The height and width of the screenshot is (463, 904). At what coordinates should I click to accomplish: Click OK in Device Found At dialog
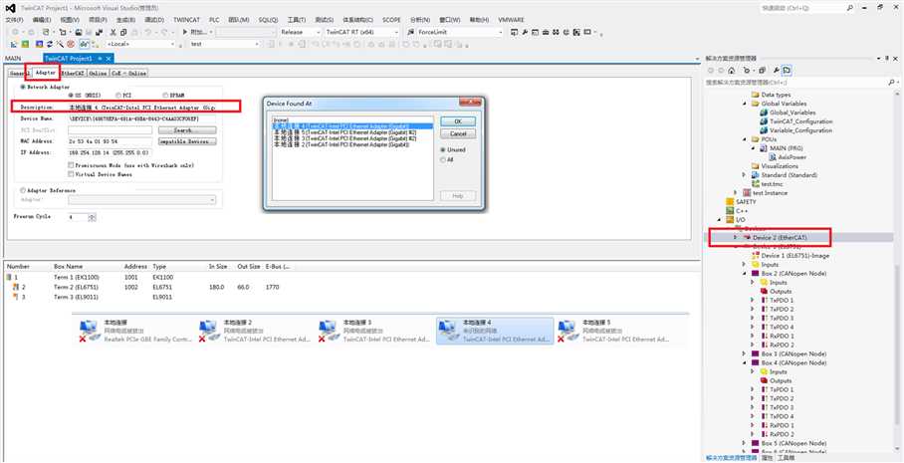click(x=458, y=121)
